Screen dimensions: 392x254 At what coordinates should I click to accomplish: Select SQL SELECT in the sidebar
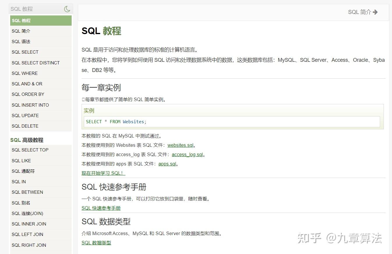25,52
